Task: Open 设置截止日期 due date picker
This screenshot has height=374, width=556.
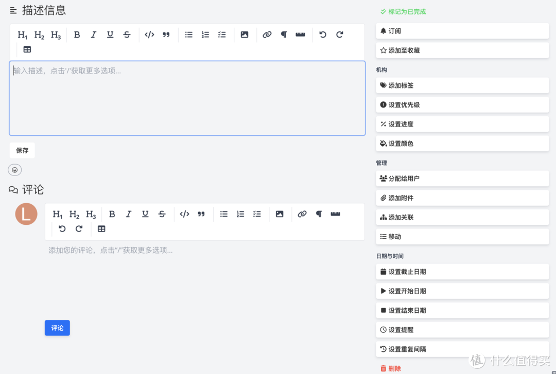Action: click(x=462, y=272)
